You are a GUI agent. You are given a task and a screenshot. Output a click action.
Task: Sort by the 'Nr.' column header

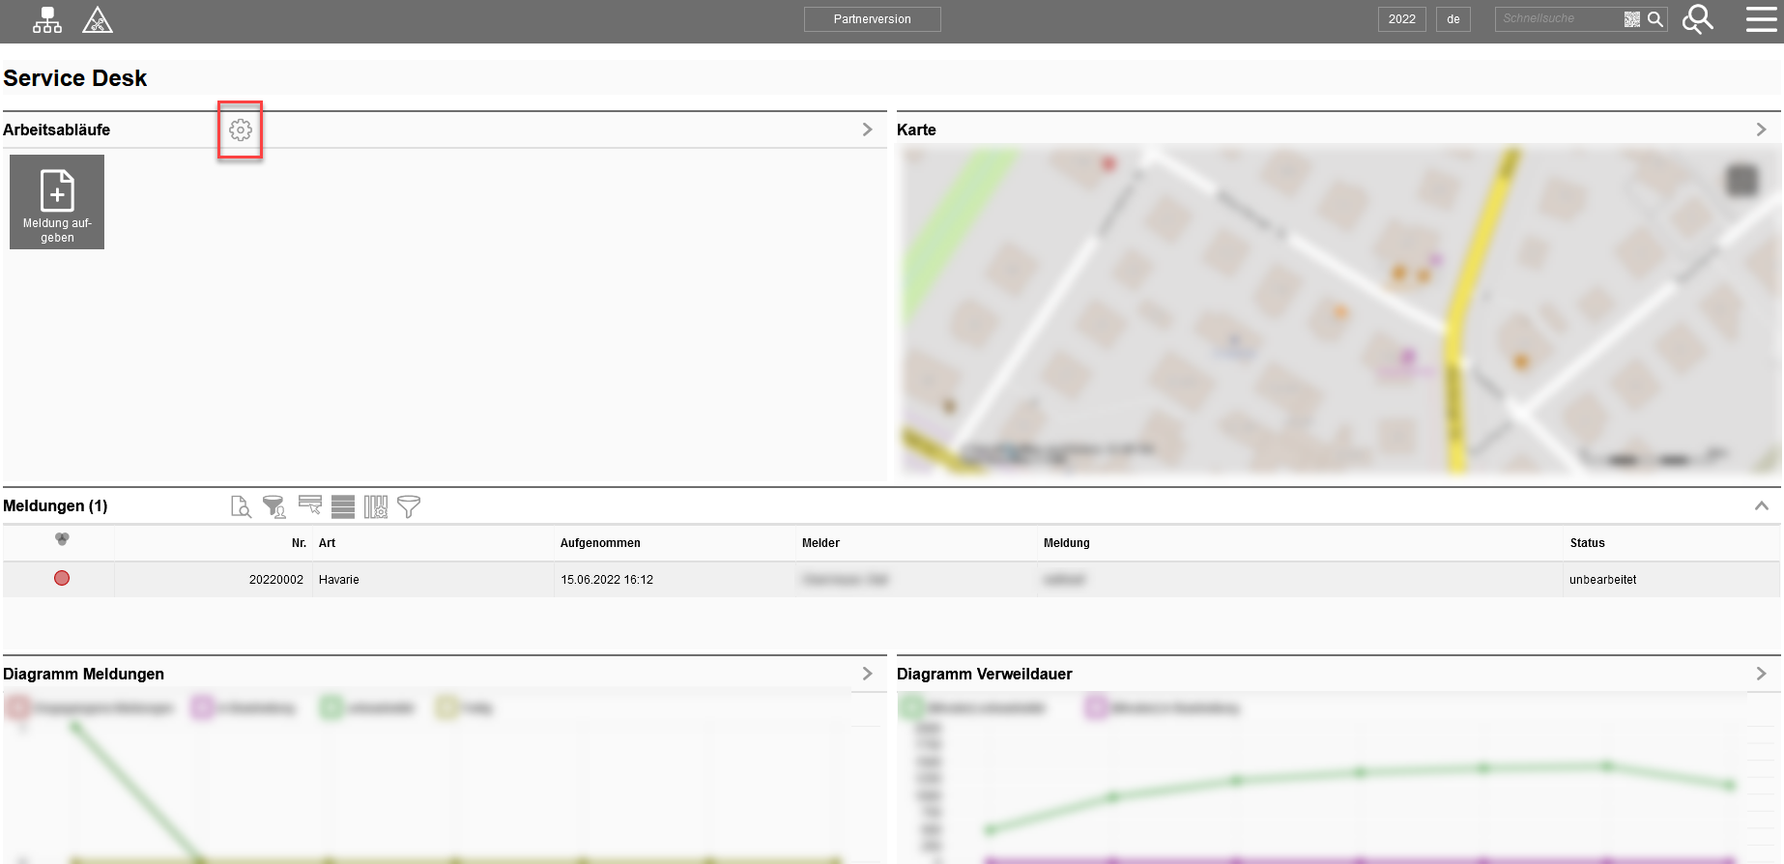point(299,543)
